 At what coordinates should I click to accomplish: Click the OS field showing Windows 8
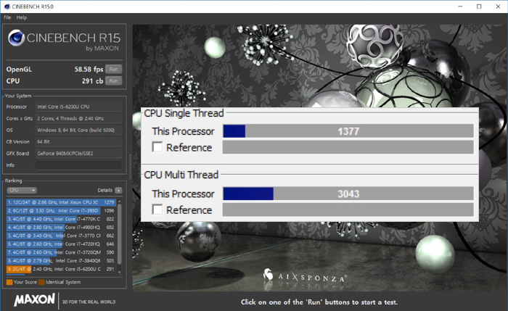click(x=78, y=130)
